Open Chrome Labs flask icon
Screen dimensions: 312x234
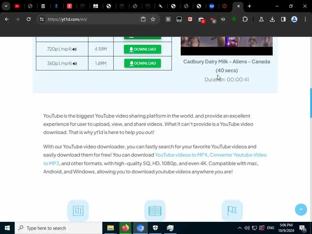coord(261,19)
